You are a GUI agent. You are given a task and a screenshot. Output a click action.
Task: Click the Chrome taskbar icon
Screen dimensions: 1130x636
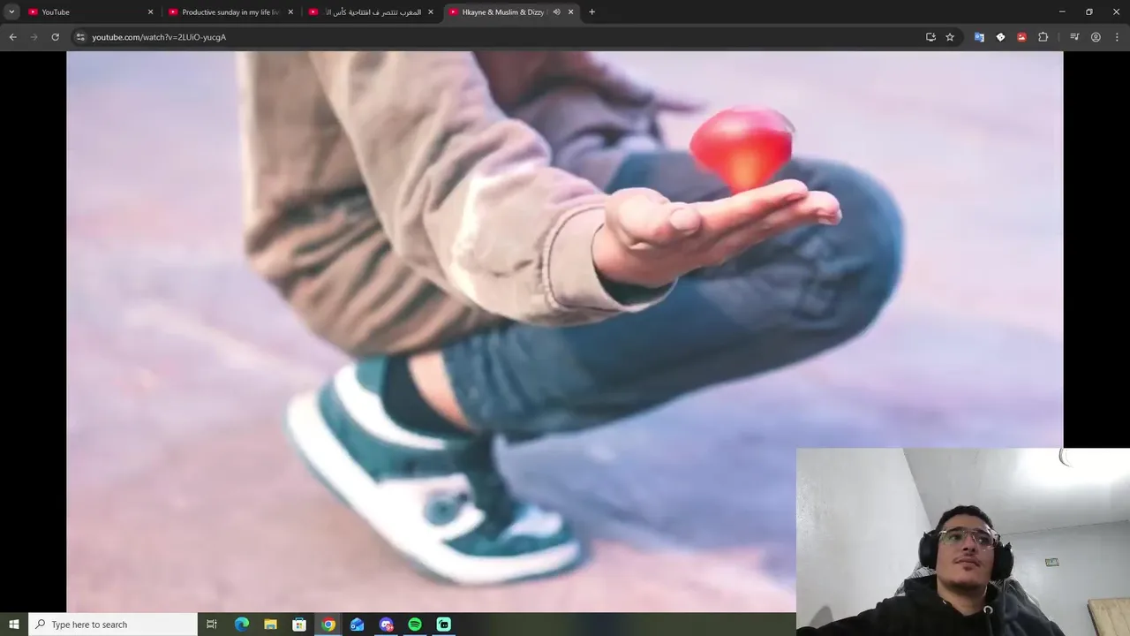pyautogui.click(x=328, y=625)
